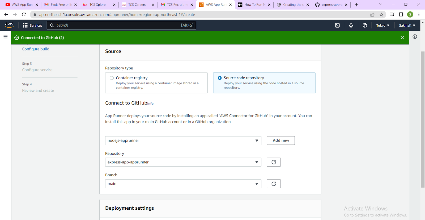Click the Step 3 Configure service label
Screen dimensions: 425x220
pos(37,70)
